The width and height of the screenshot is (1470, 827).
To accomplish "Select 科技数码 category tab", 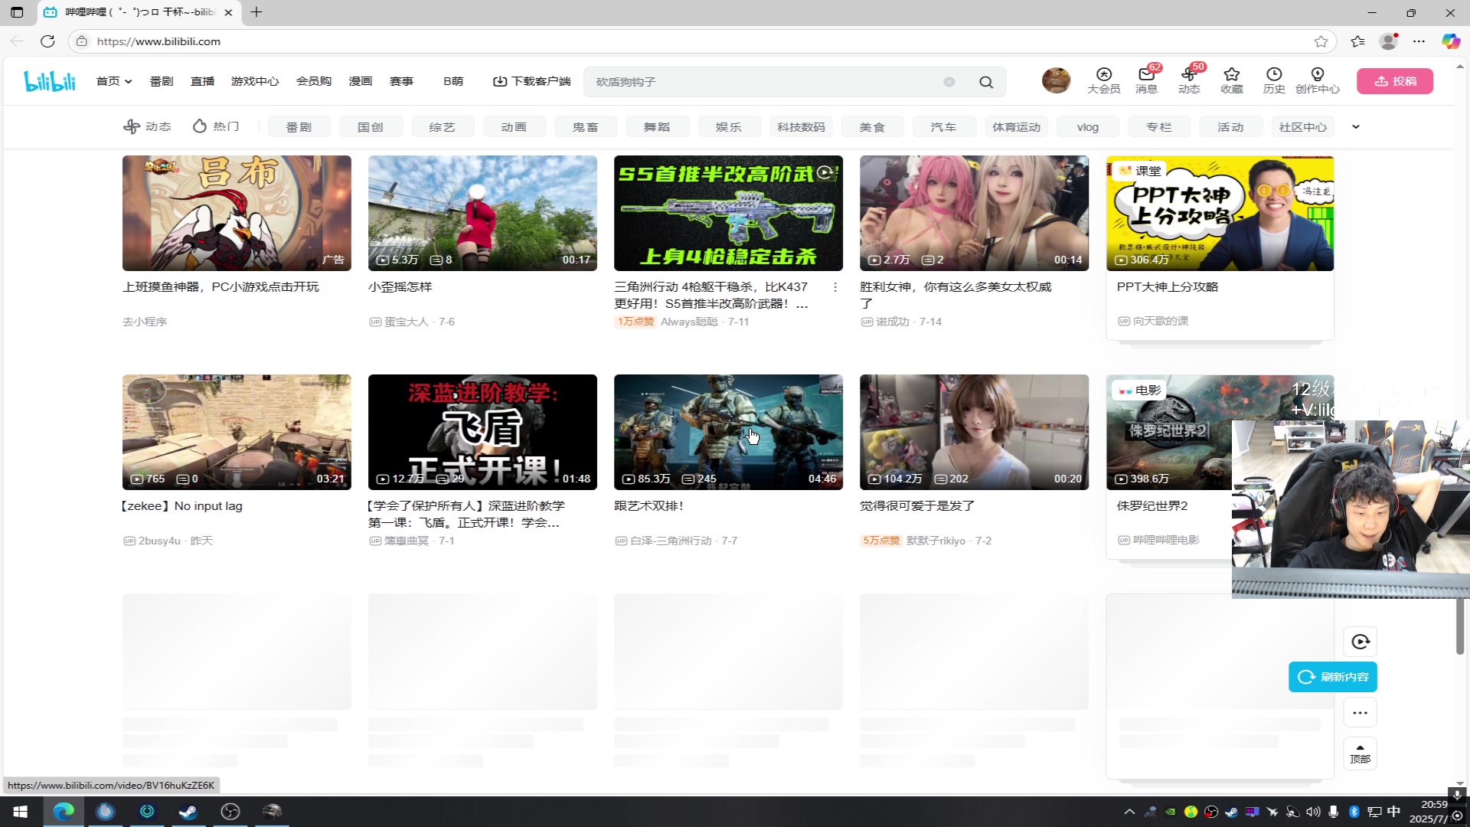I will coord(801,127).
